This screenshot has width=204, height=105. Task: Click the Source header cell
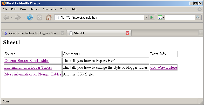click(x=33, y=54)
